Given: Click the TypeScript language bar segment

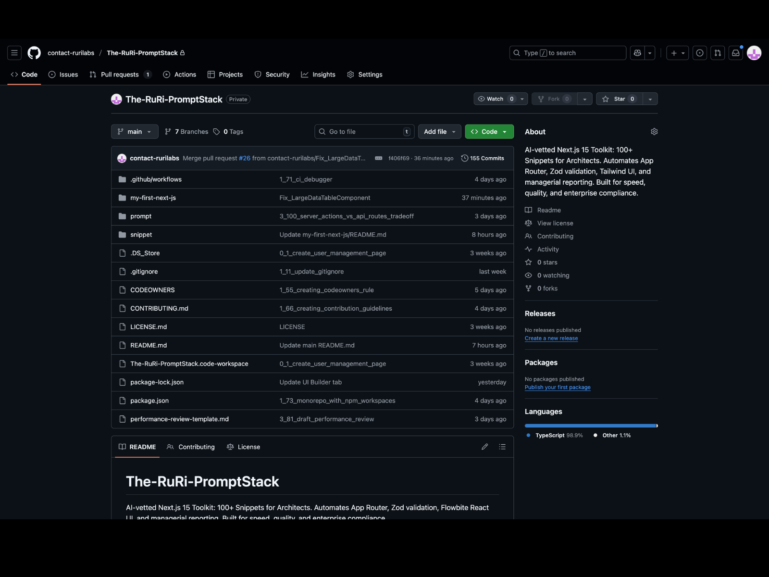Looking at the screenshot, I should [590, 426].
